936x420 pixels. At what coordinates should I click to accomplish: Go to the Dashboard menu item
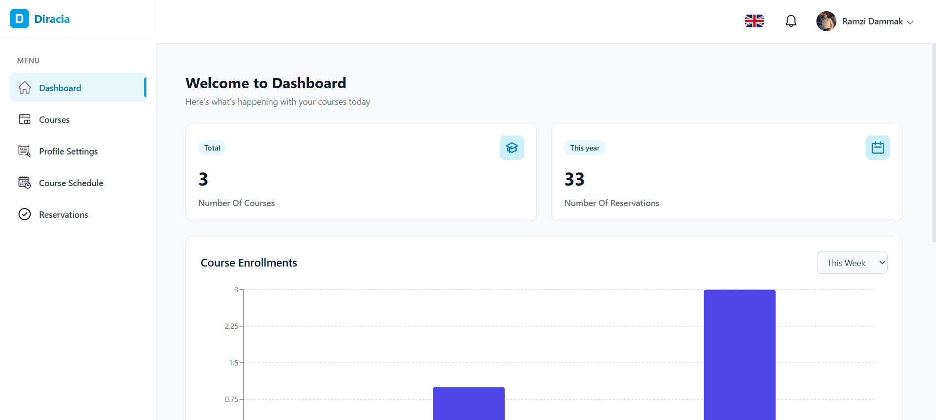(78, 88)
